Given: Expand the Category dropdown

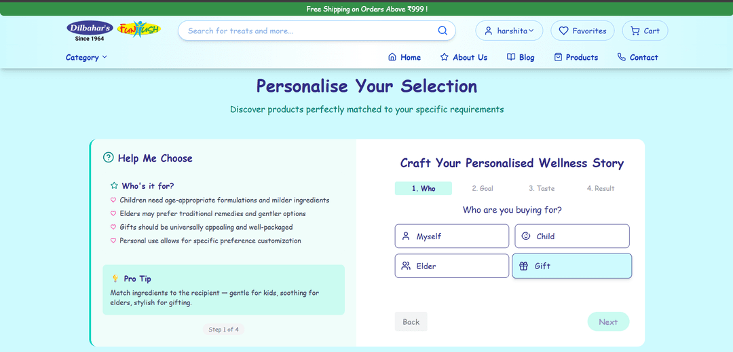Looking at the screenshot, I should pos(86,58).
